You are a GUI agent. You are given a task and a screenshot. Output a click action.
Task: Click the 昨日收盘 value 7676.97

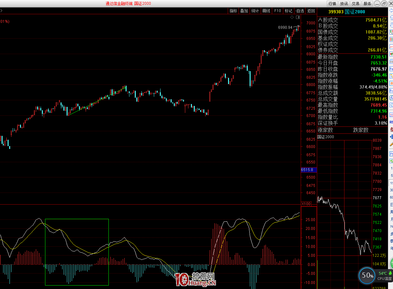[x=379, y=69]
